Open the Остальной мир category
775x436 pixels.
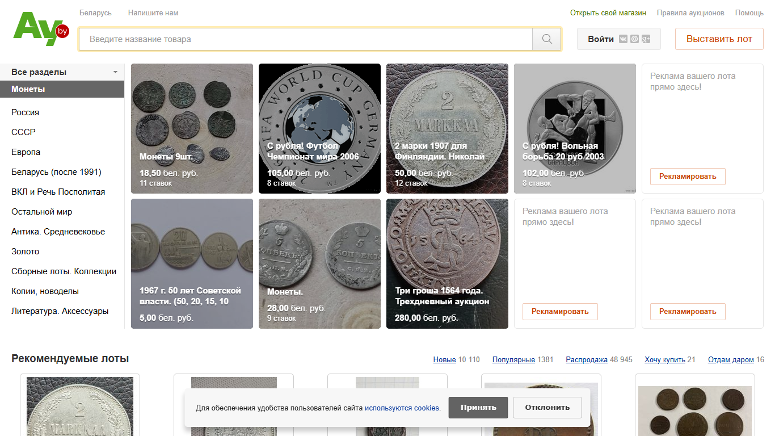coord(41,212)
